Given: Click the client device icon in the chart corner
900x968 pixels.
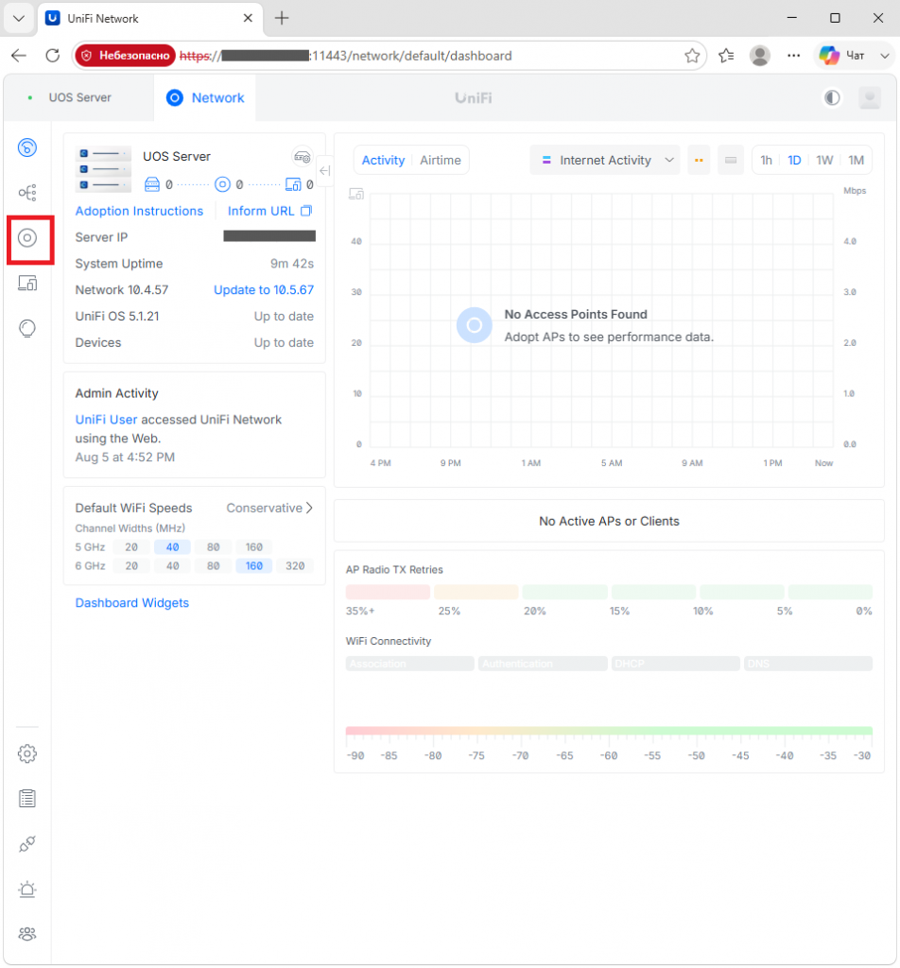Looking at the screenshot, I should coord(356,195).
